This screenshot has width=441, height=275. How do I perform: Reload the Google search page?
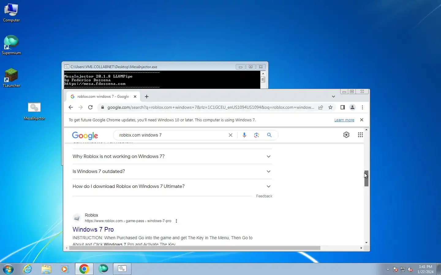90,107
